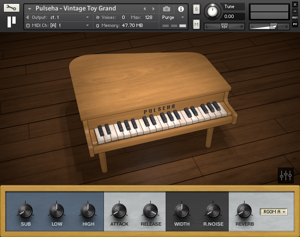Mute the instrument with M button

pos(196,24)
